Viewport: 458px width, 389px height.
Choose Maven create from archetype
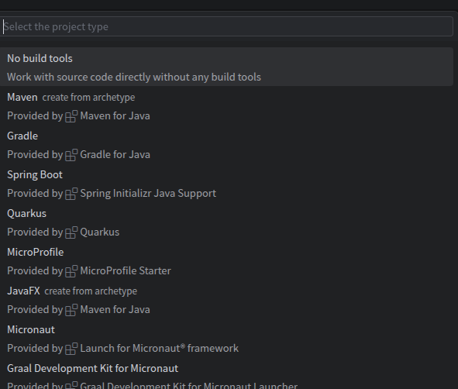[x=226, y=106]
